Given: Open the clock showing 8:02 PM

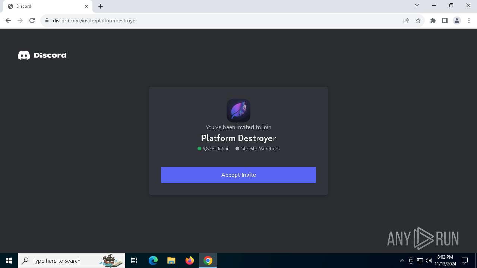Looking at the screenshot, I should click(x=445, y=261).
